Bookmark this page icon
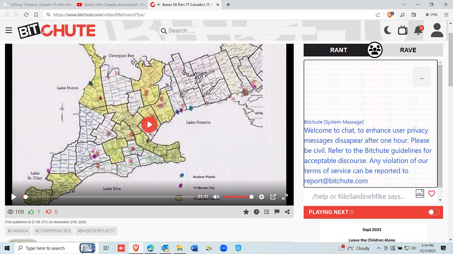 click(36, 15)
